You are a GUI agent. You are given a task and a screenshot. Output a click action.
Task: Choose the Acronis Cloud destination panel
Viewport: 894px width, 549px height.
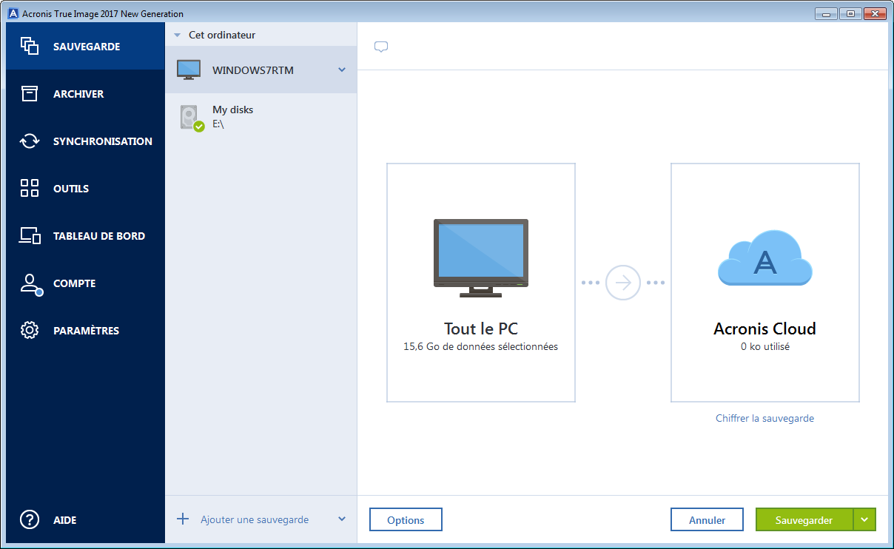[x=764, y=283]
